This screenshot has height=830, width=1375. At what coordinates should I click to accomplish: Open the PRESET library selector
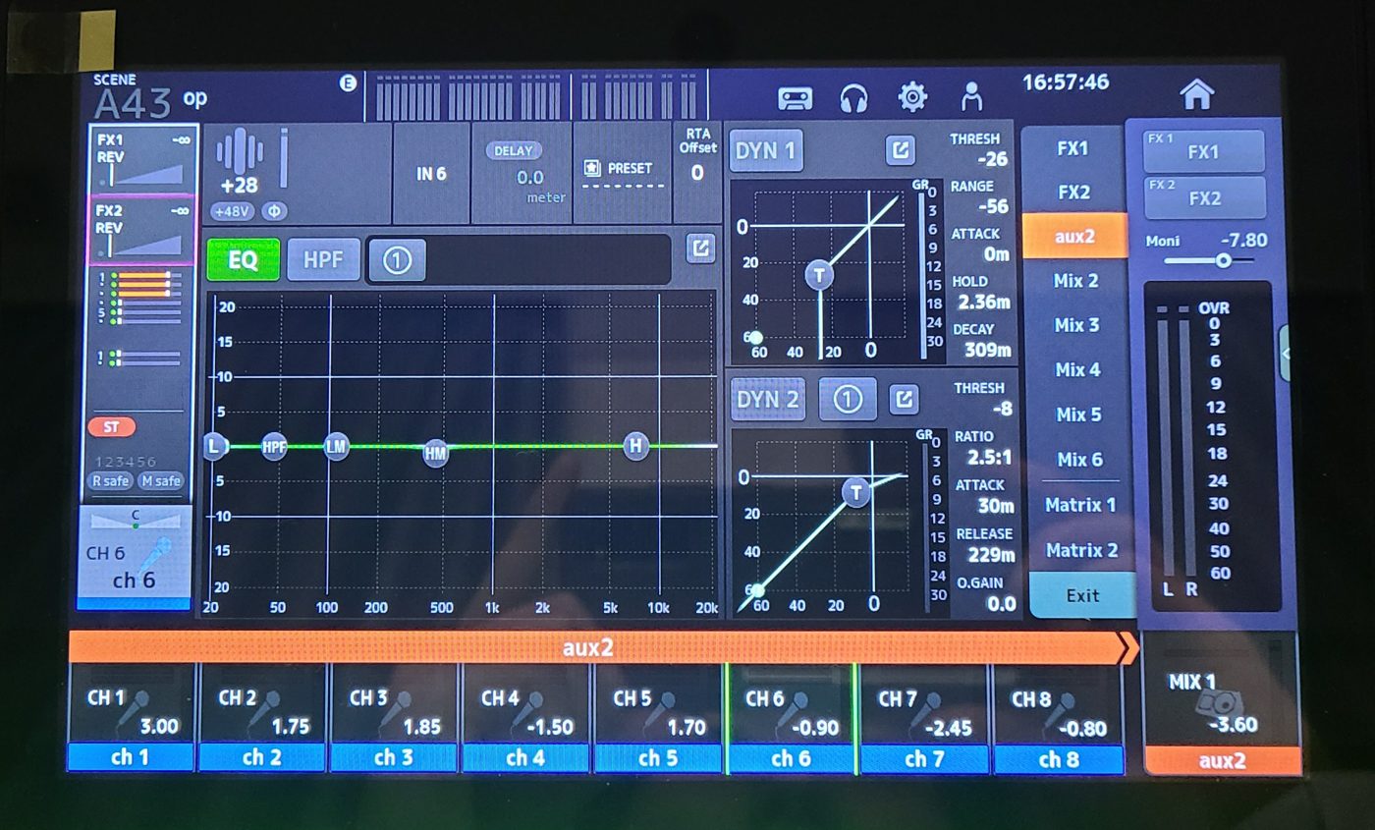[623, 173]
